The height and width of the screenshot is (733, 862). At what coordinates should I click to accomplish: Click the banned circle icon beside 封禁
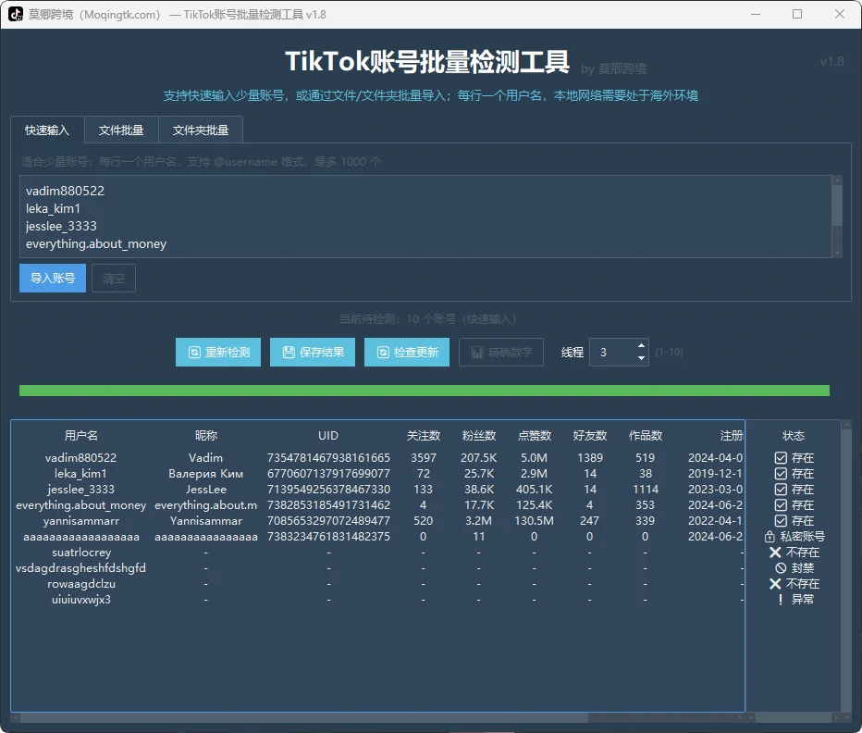[x=781, y=568]
